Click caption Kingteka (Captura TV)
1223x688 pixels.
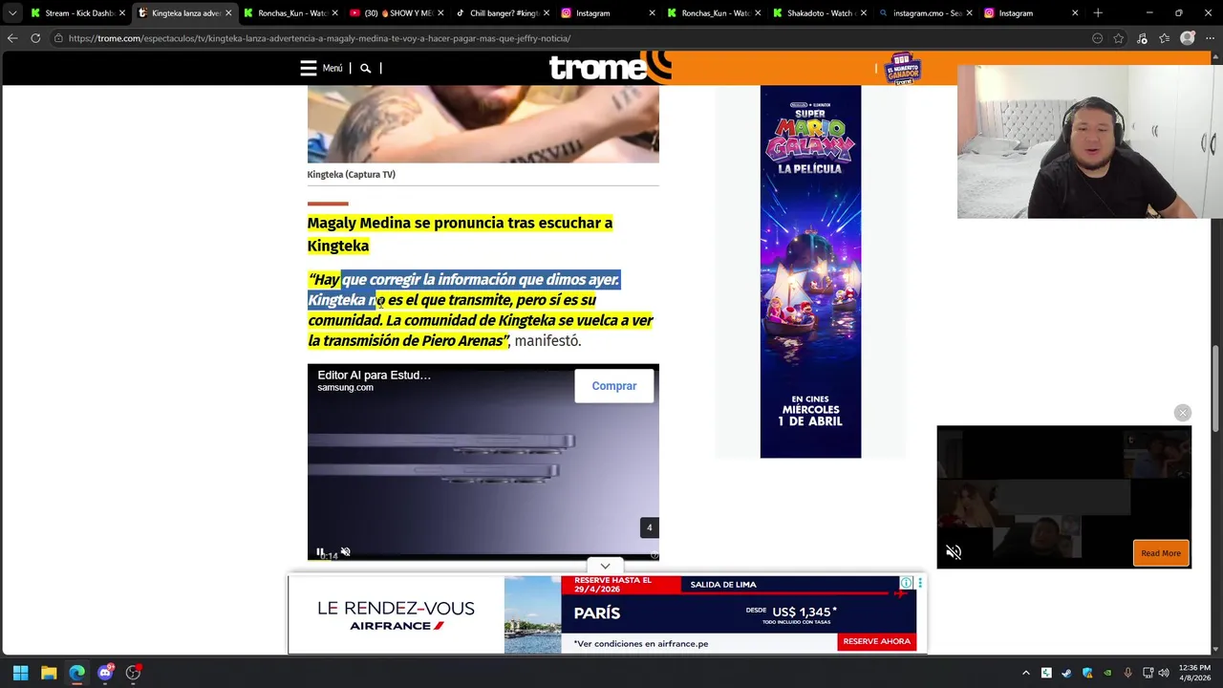[351, 174]
